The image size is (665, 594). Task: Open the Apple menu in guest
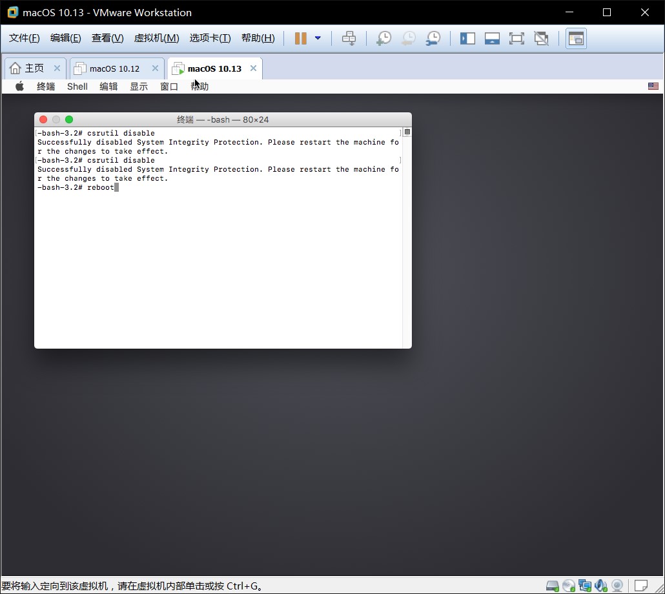pyautogui.click(x=19, y=87)
